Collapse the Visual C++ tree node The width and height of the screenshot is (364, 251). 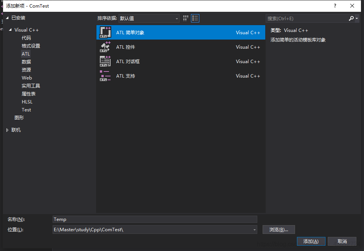(x=10, y=30)
